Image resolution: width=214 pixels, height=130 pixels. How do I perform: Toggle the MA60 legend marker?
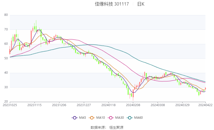[130, 118]
